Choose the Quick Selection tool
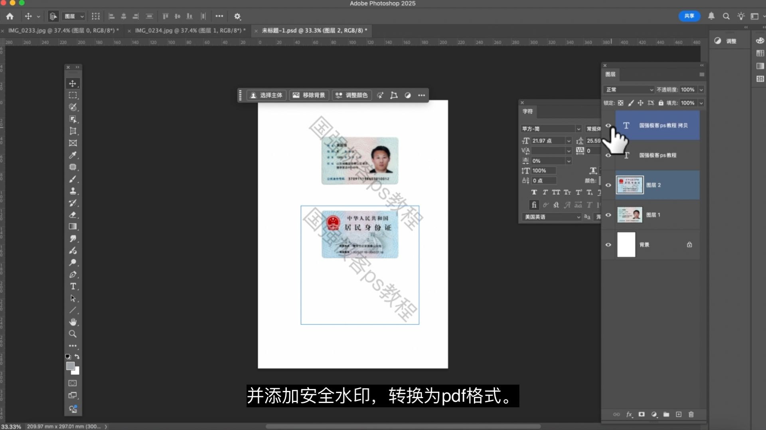This screenshot has height=430, width=766. tap(73, 107)
